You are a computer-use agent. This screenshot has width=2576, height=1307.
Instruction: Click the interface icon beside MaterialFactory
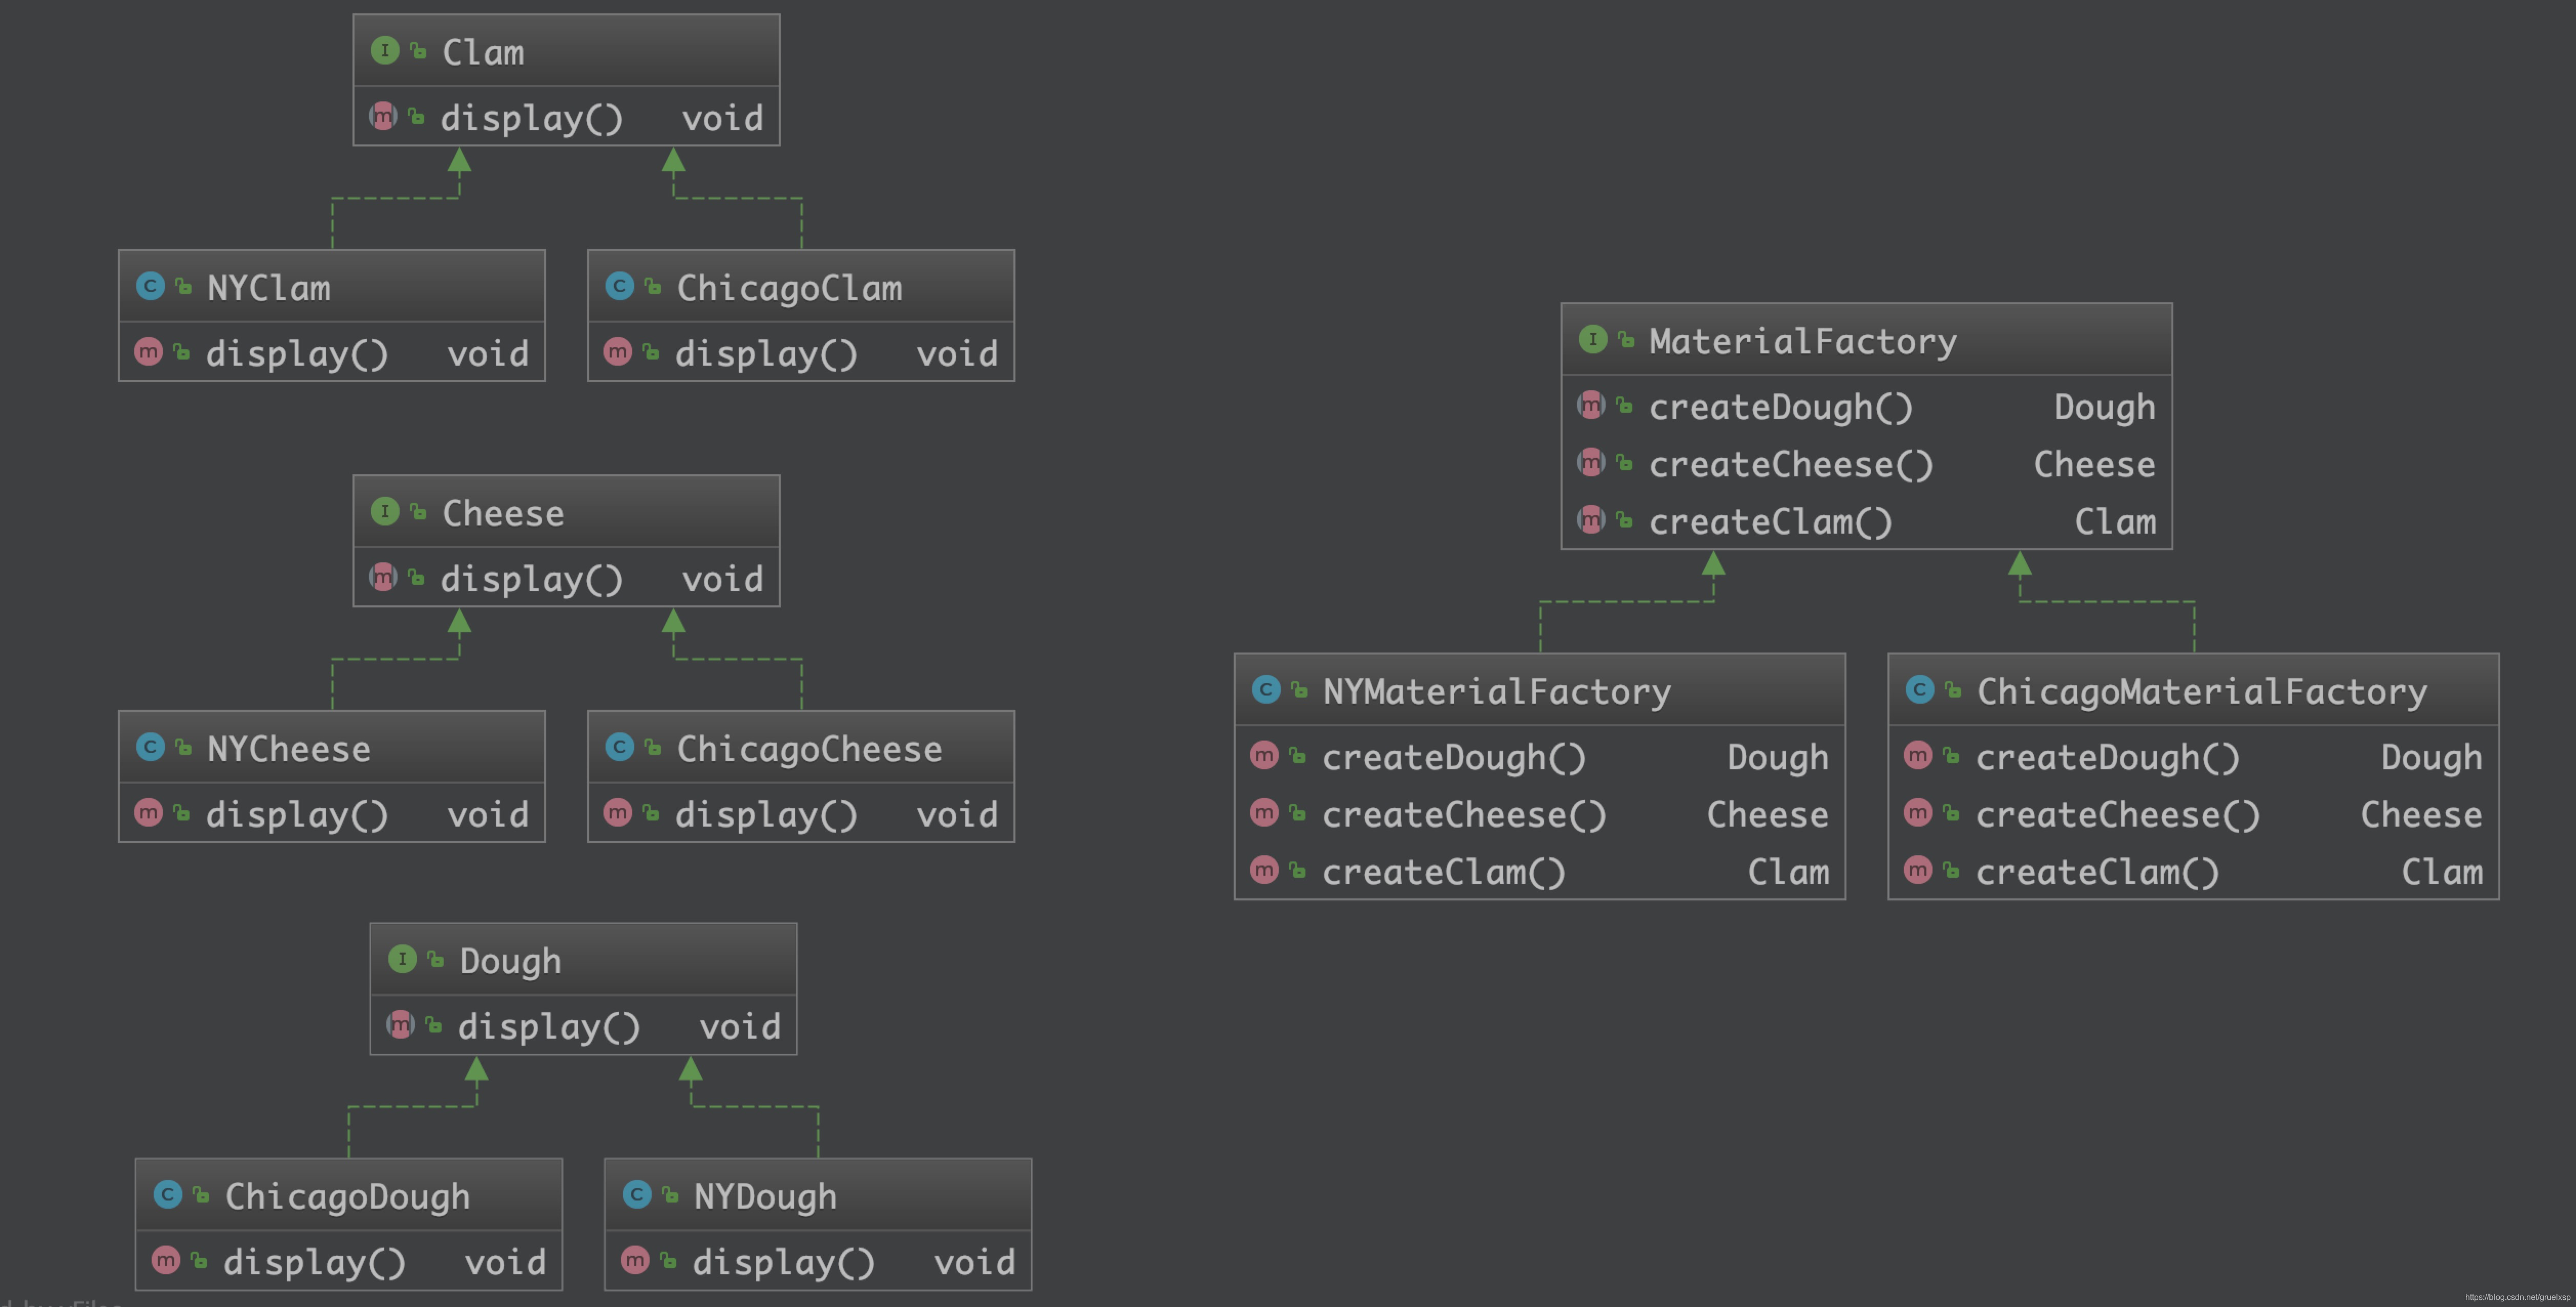point(1593,340)
